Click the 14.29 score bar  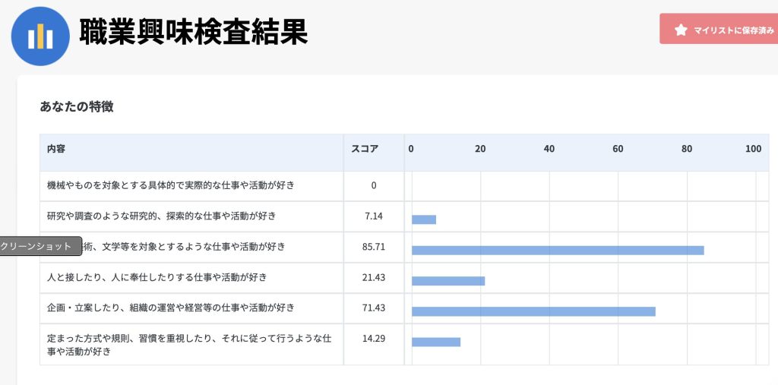435,342
